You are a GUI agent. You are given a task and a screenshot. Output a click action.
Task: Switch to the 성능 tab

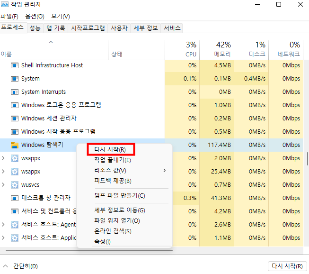[x=35, y=28]
